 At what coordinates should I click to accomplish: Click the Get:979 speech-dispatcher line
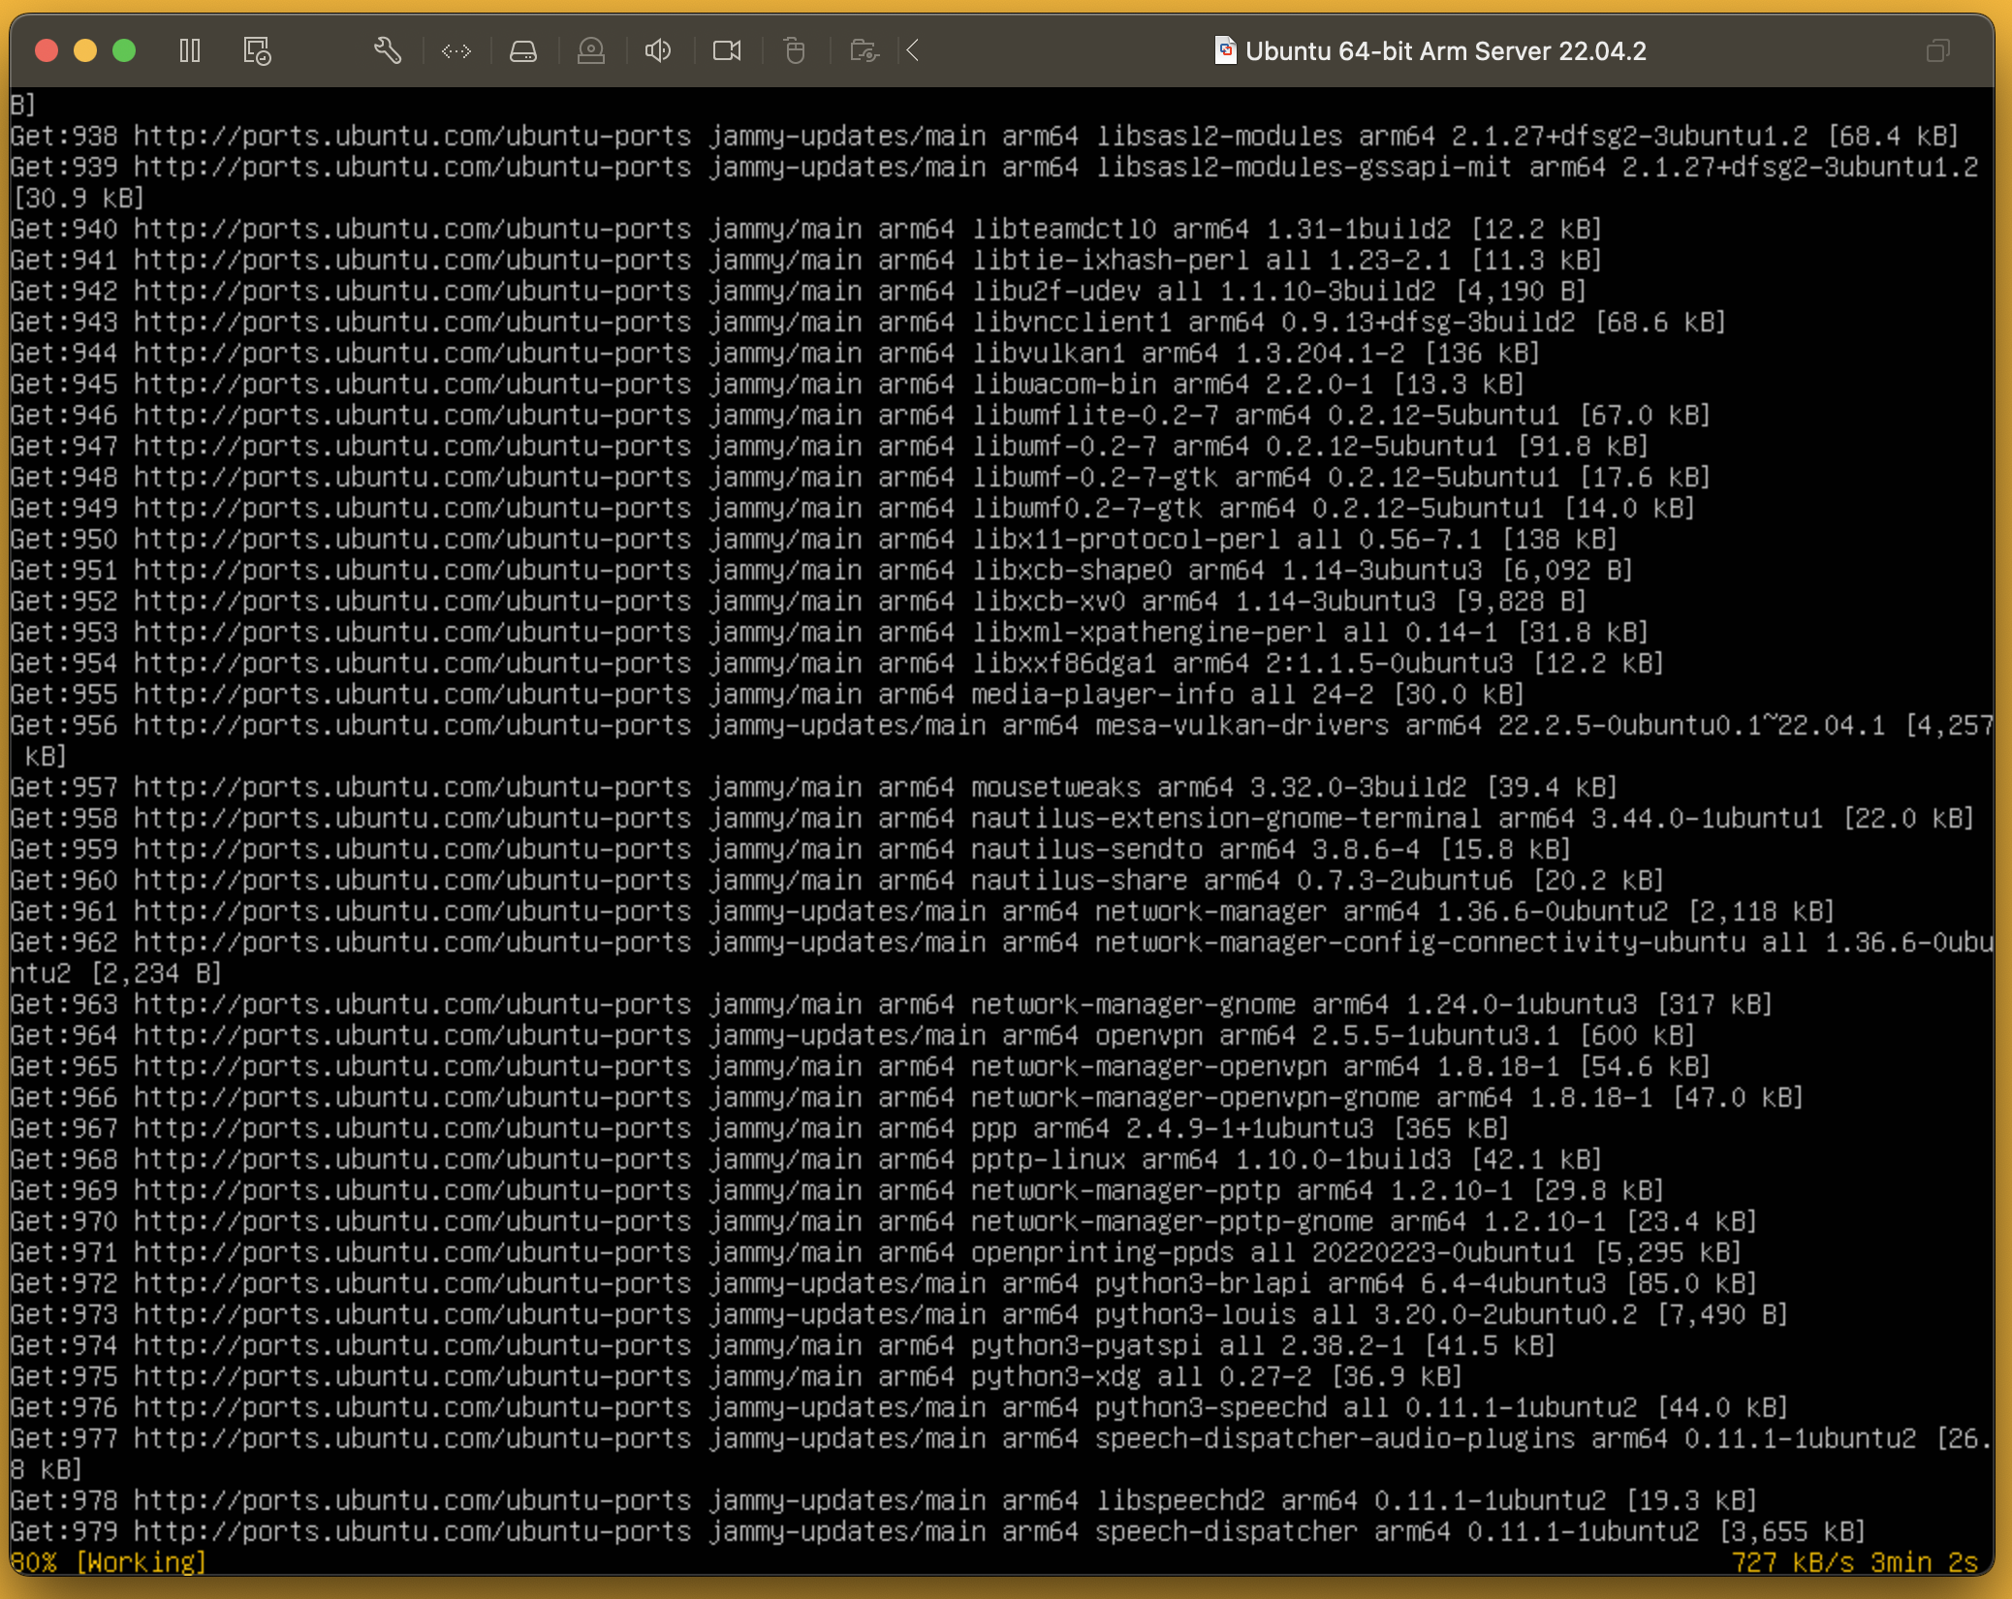pos(938,1531)
